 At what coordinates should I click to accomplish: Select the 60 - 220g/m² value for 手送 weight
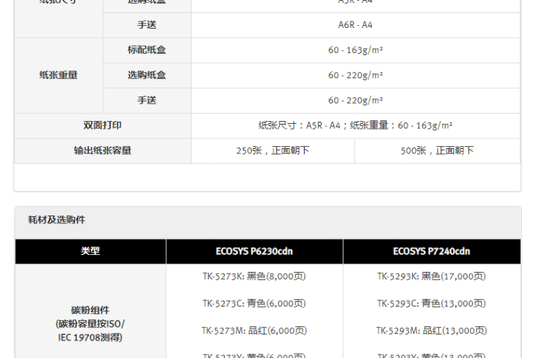[x=355, y=100]
